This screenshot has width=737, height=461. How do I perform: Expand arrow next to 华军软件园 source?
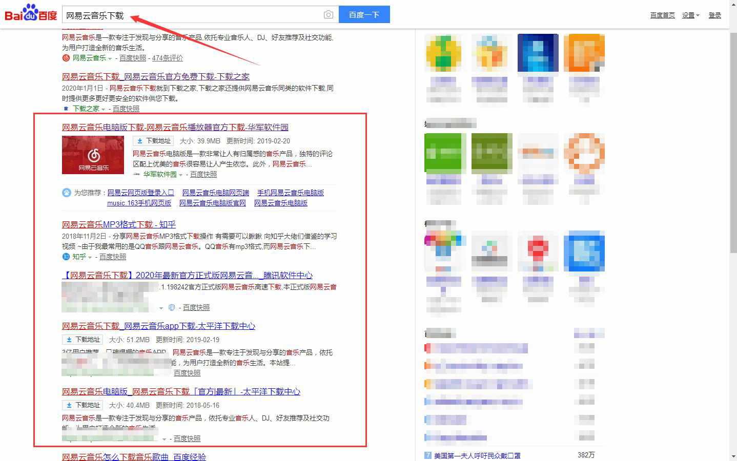180,175
